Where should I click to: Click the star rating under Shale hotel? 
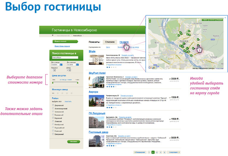(x=112, y=67)
